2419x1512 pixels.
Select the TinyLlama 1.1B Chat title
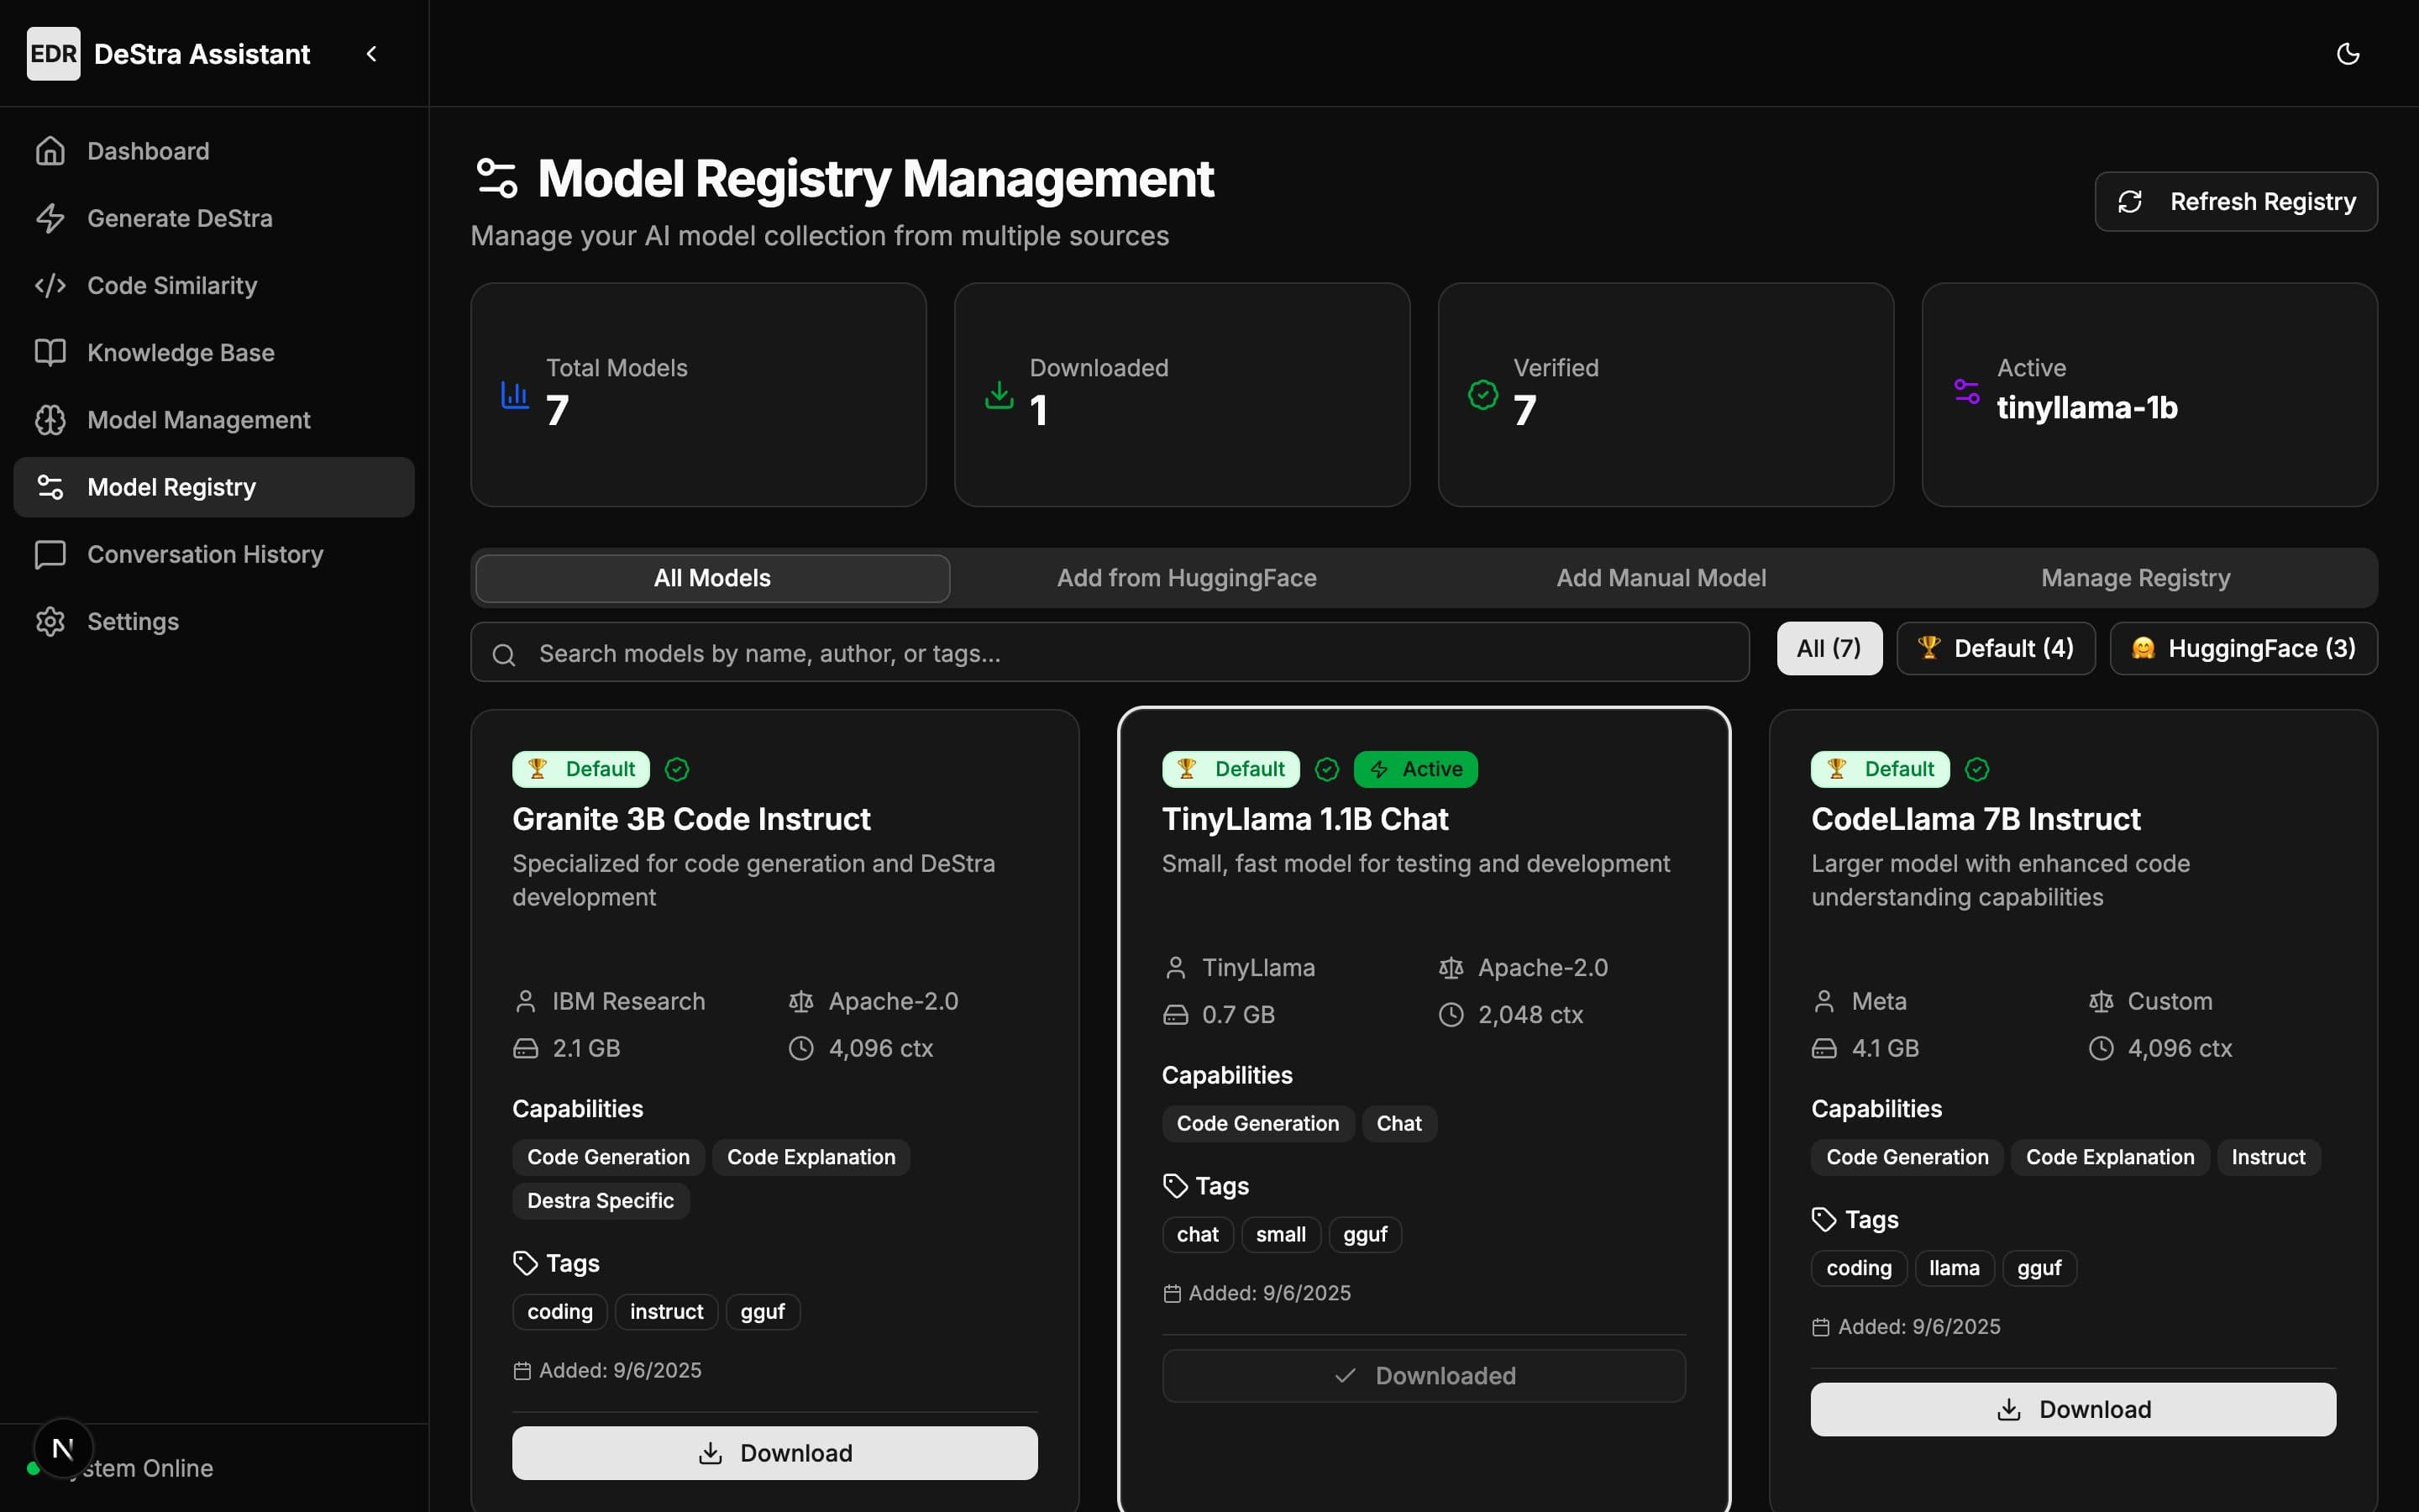tap(1304, 819)
